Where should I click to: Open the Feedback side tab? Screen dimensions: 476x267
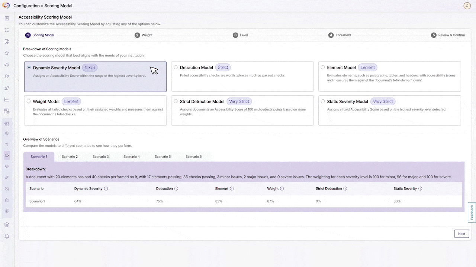(472, 212)
